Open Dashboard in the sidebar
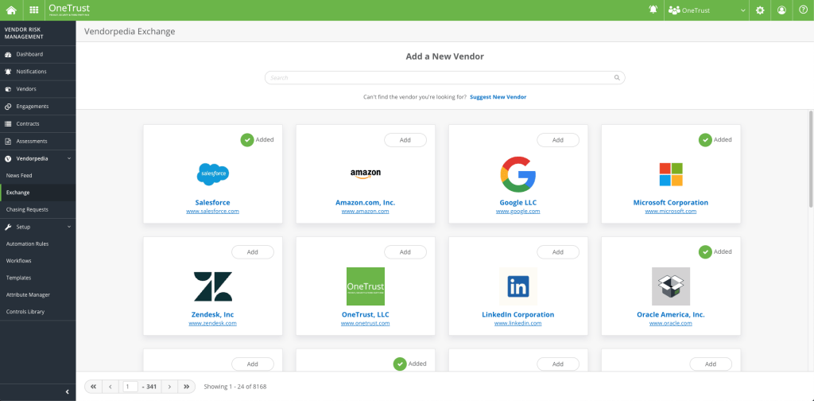Screen dimensions: 814x401 tap(38, 54)
